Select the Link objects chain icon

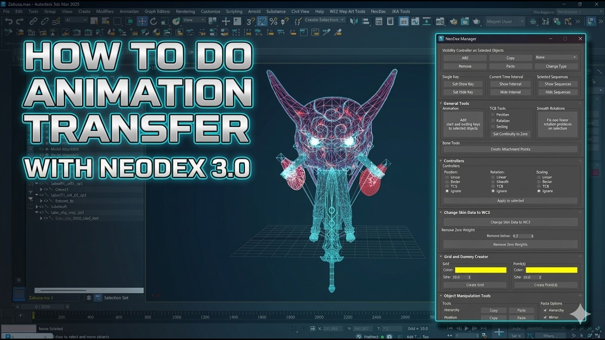tap(33, 21)
